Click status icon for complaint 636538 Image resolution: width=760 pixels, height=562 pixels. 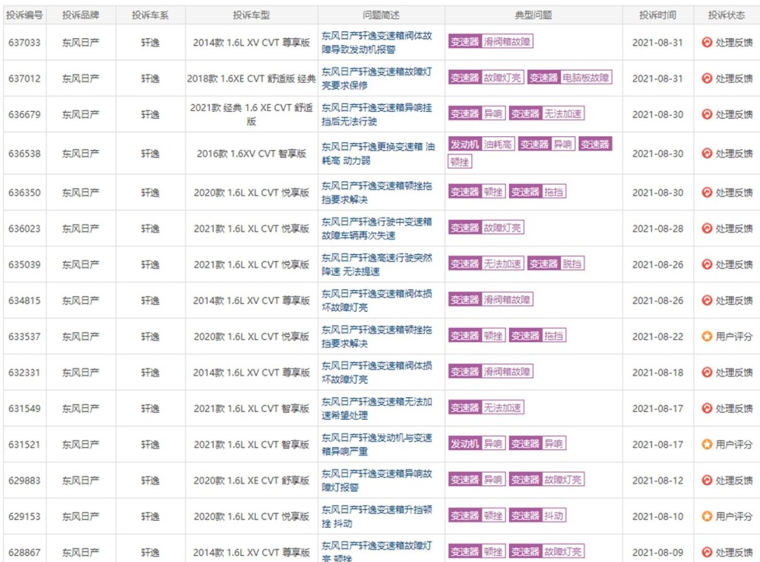point(707,153)
